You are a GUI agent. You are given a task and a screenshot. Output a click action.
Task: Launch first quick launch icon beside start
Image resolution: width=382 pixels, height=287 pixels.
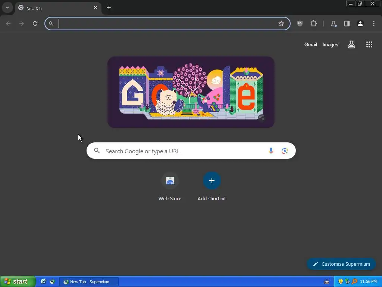pyautogui.click(x=43, y=281)
